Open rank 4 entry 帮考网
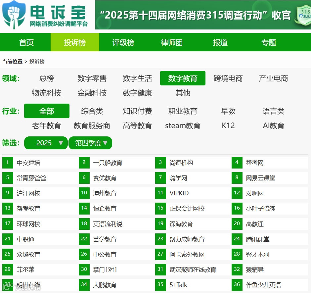Screen dimensions: 311x293 [255, 163]
